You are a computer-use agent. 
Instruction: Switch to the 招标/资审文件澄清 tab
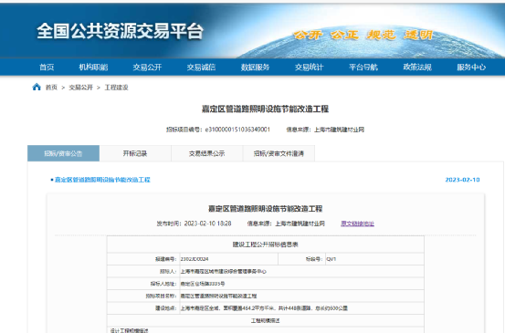[279, 153]
